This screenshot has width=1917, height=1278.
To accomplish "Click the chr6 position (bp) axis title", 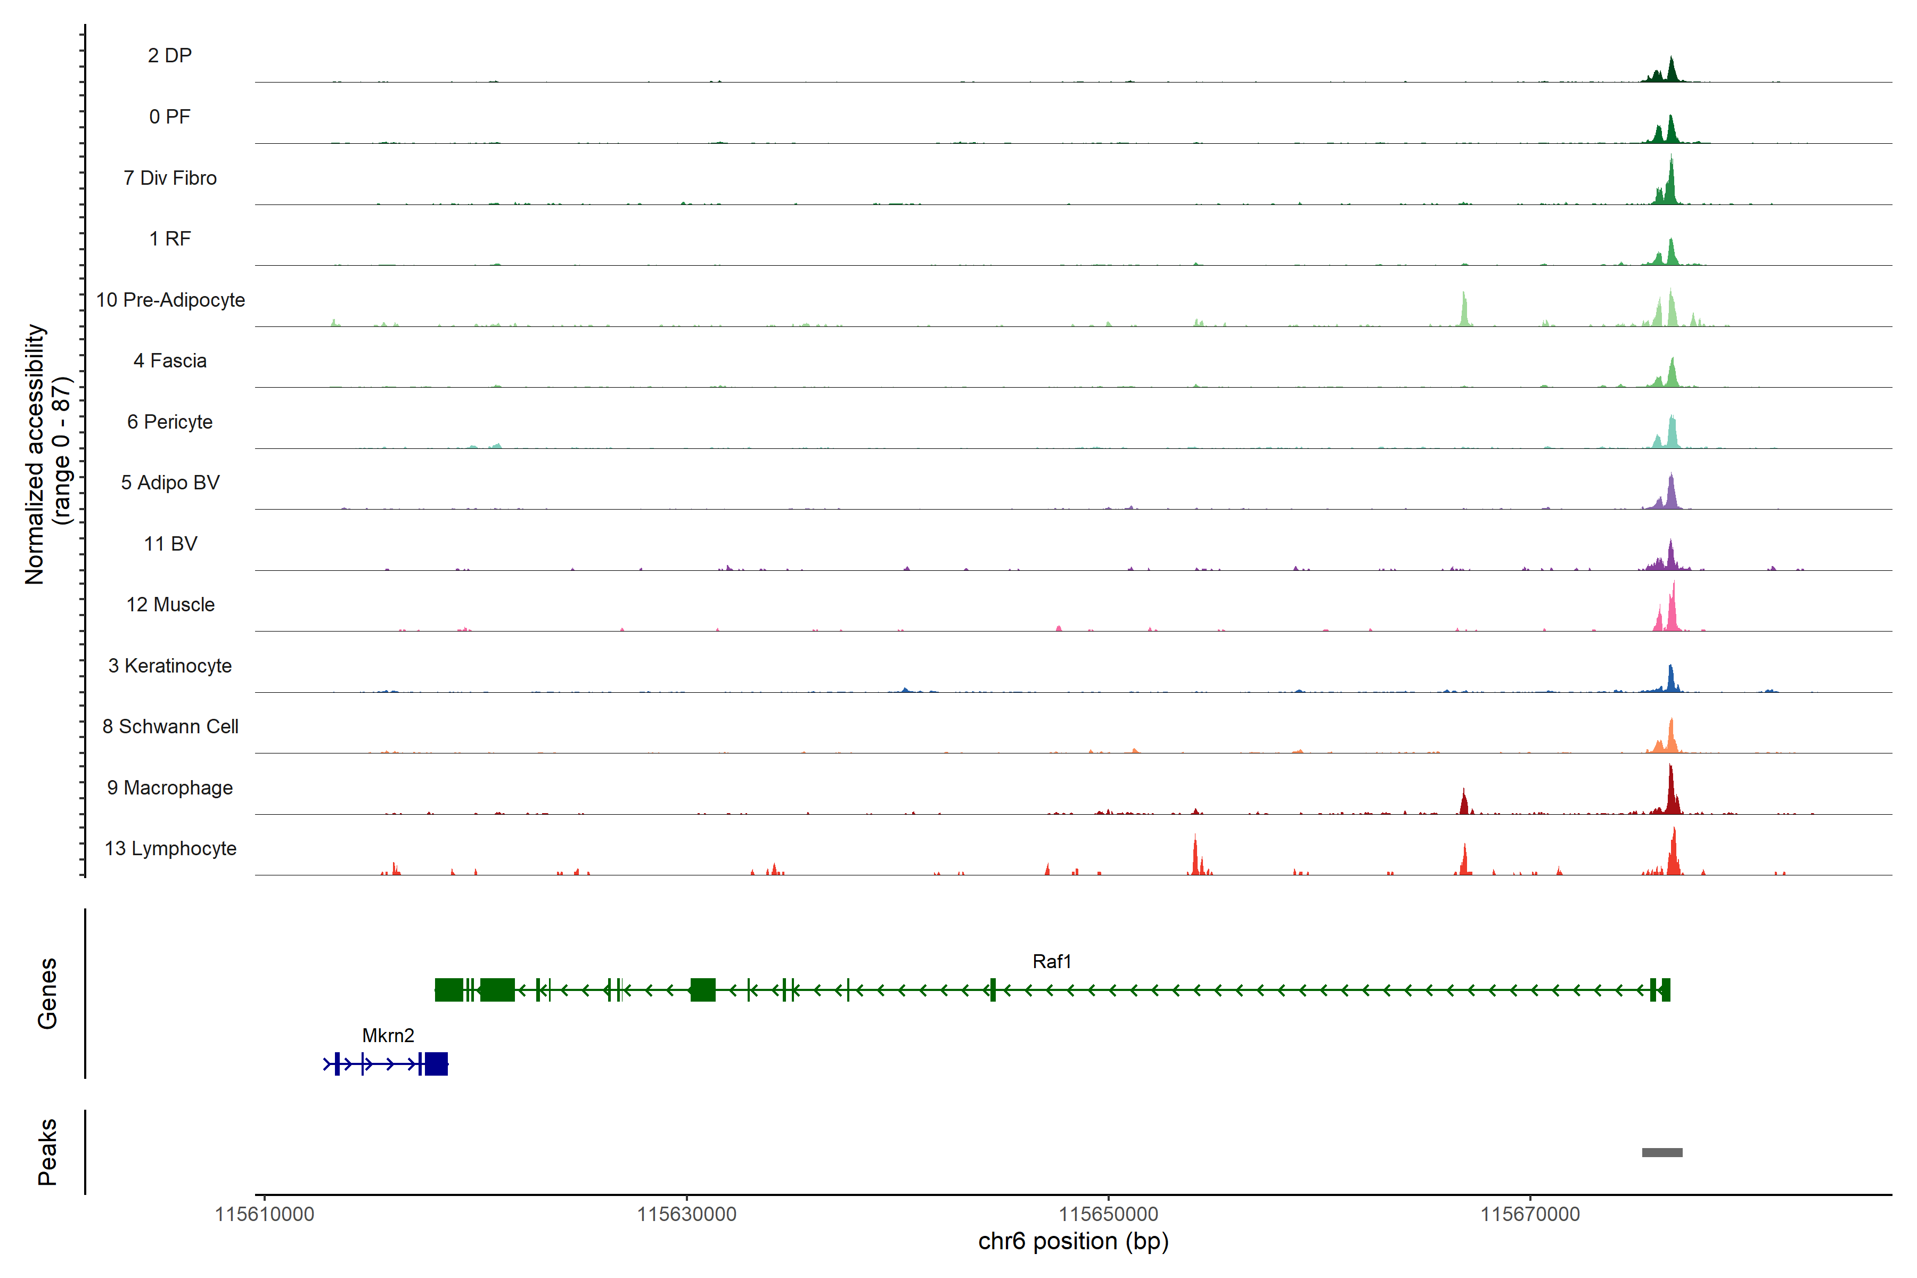I will pos(1072,1241).
